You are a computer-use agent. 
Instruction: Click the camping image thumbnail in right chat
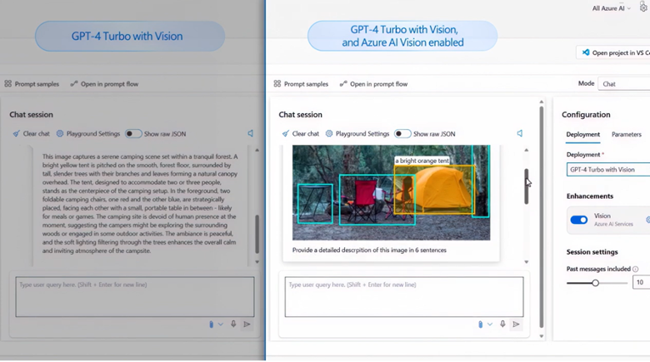[x=391, y=192]
